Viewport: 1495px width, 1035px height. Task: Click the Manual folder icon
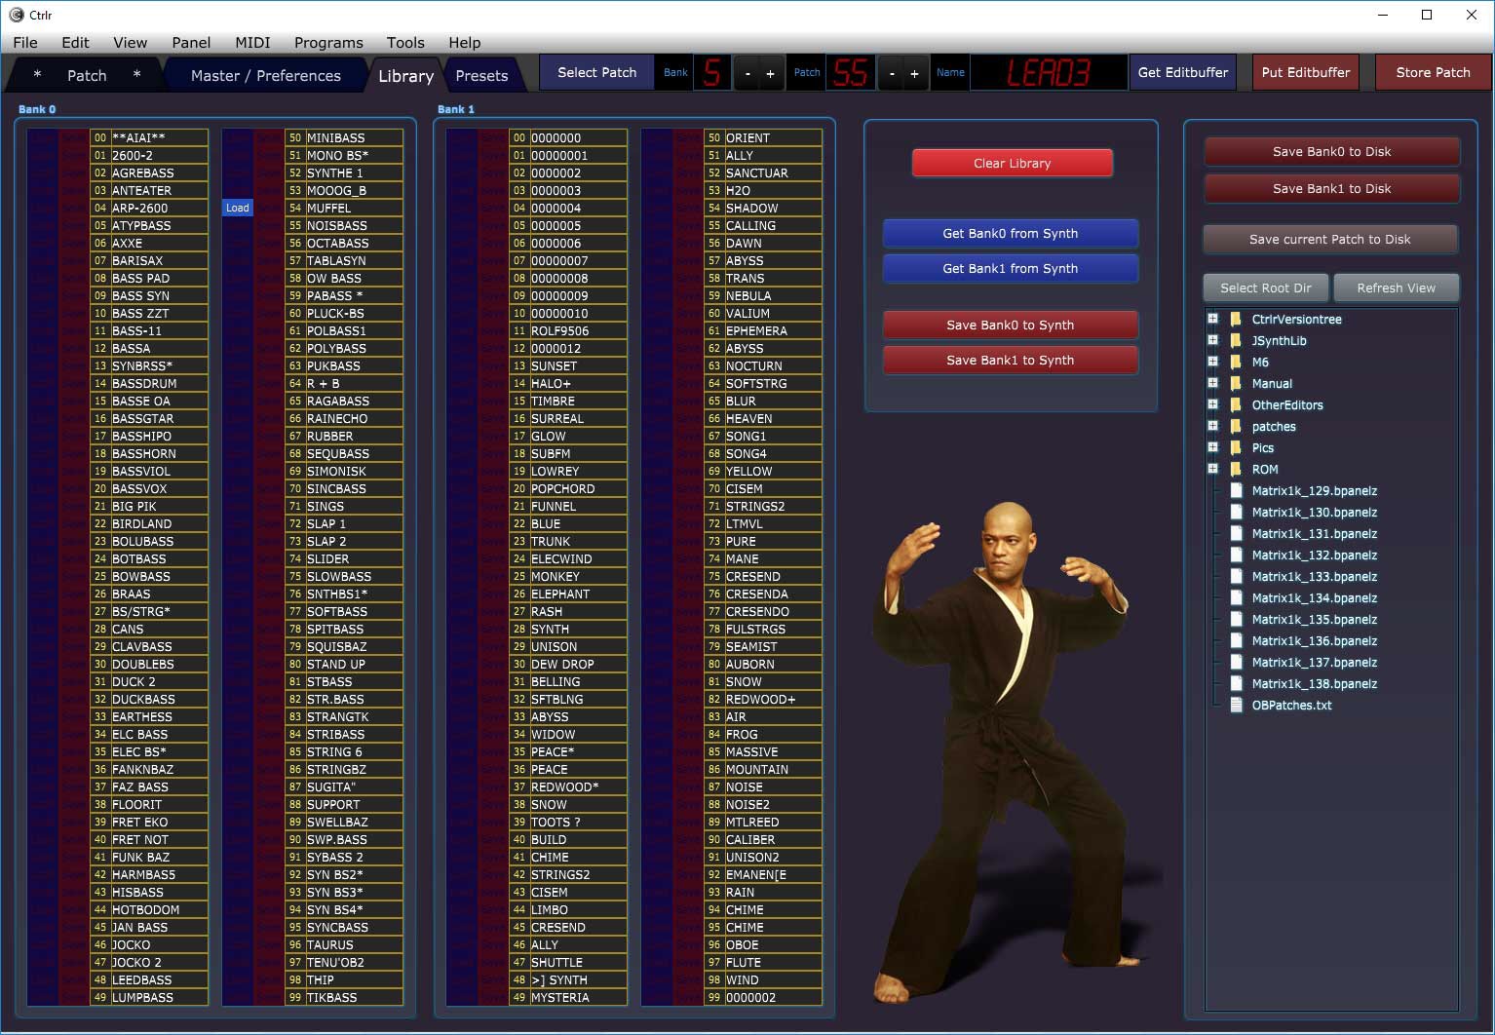[1236, 384]
